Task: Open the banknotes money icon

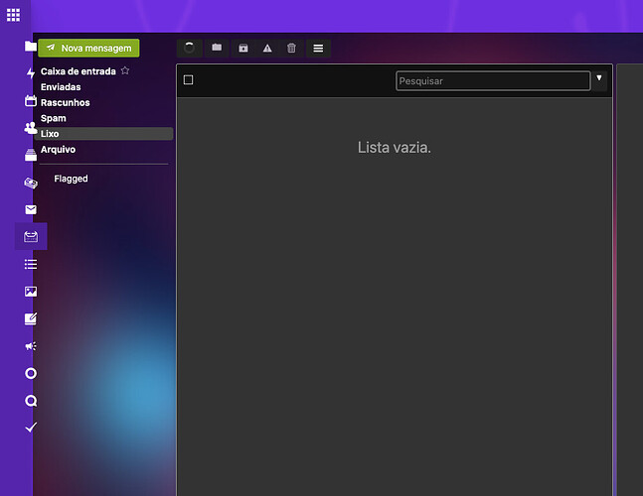Action: click(x=31, y=183)
